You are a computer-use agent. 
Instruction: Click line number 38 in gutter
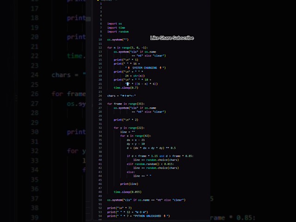click(x=100, y=152)
